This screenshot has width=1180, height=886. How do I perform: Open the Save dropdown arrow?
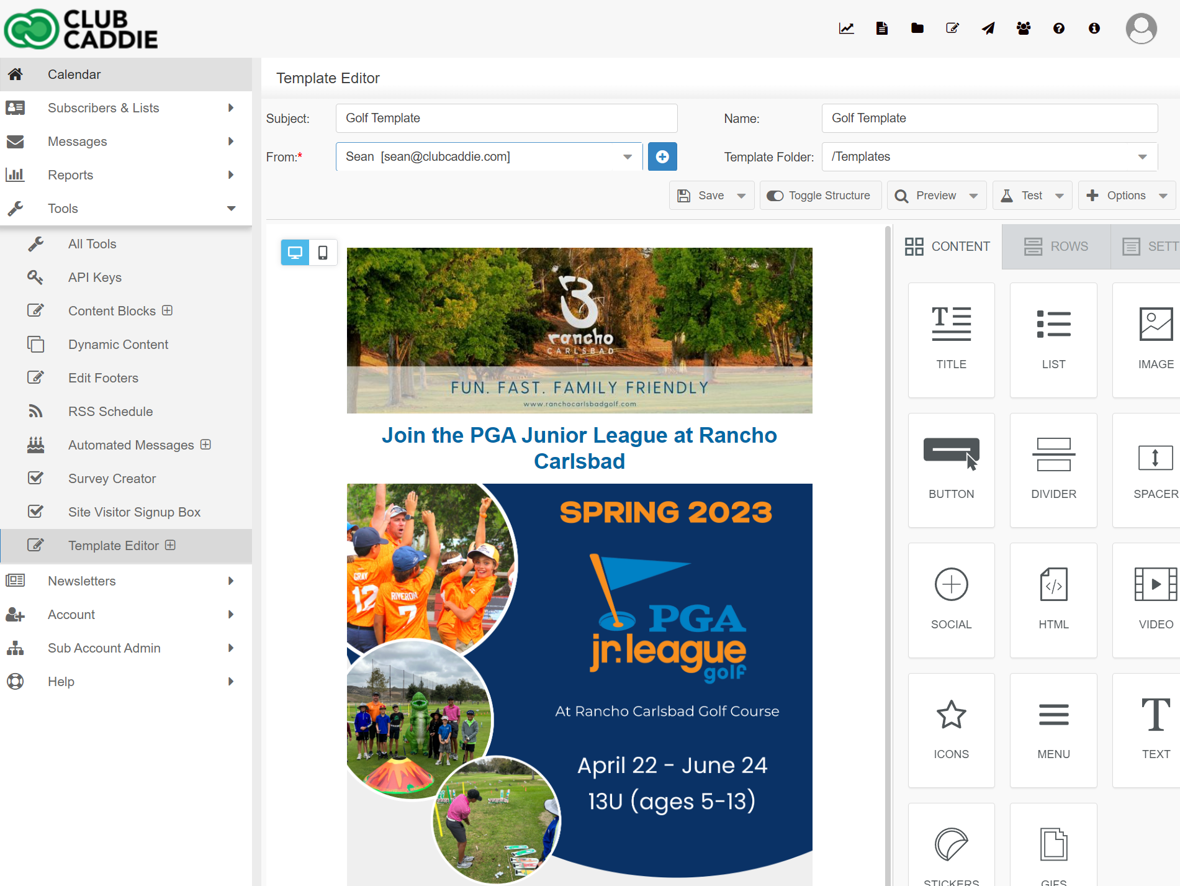[x=741, y=196]
